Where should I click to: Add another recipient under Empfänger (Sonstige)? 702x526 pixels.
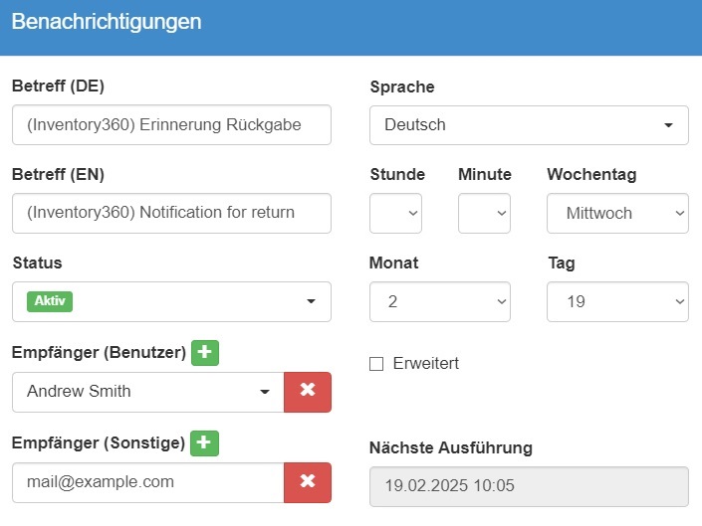pos(205,443)
